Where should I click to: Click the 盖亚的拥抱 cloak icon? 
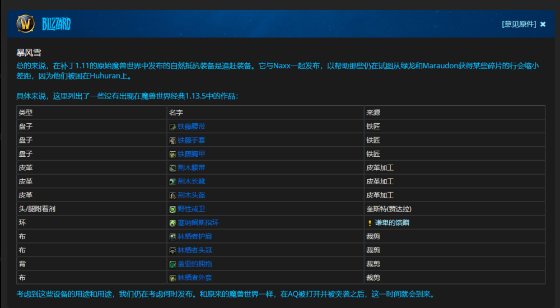[x=172, y=264]
